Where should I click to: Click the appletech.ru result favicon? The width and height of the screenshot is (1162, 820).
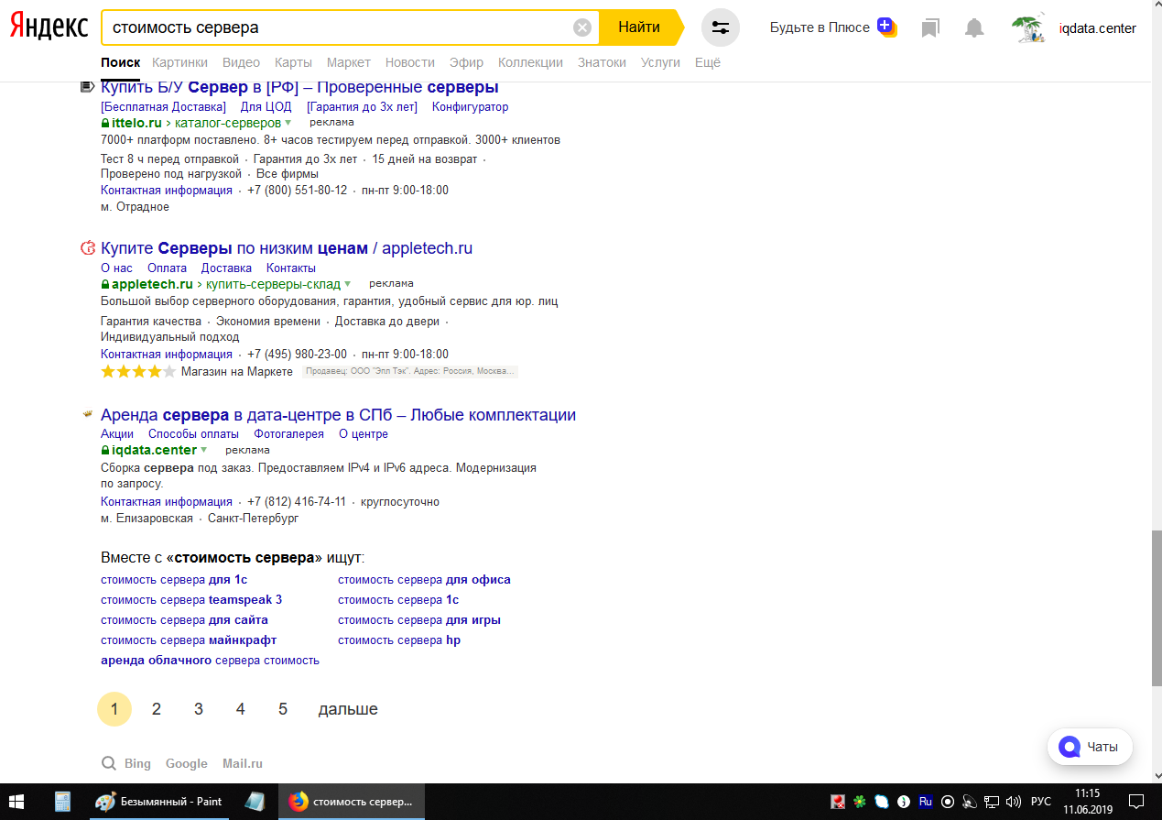point(88,248)
